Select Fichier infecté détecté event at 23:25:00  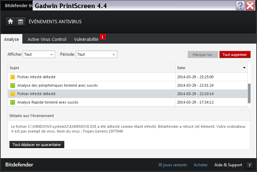(x=127, y=77)
